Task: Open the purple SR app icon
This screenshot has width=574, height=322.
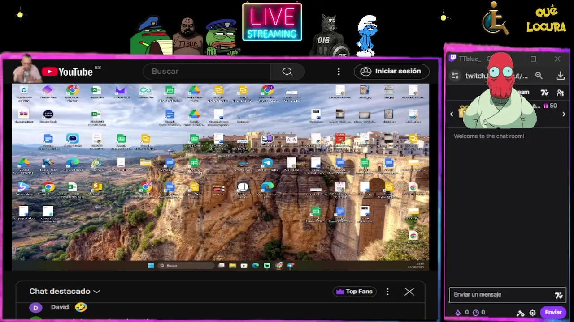Action: coord(267,138)
